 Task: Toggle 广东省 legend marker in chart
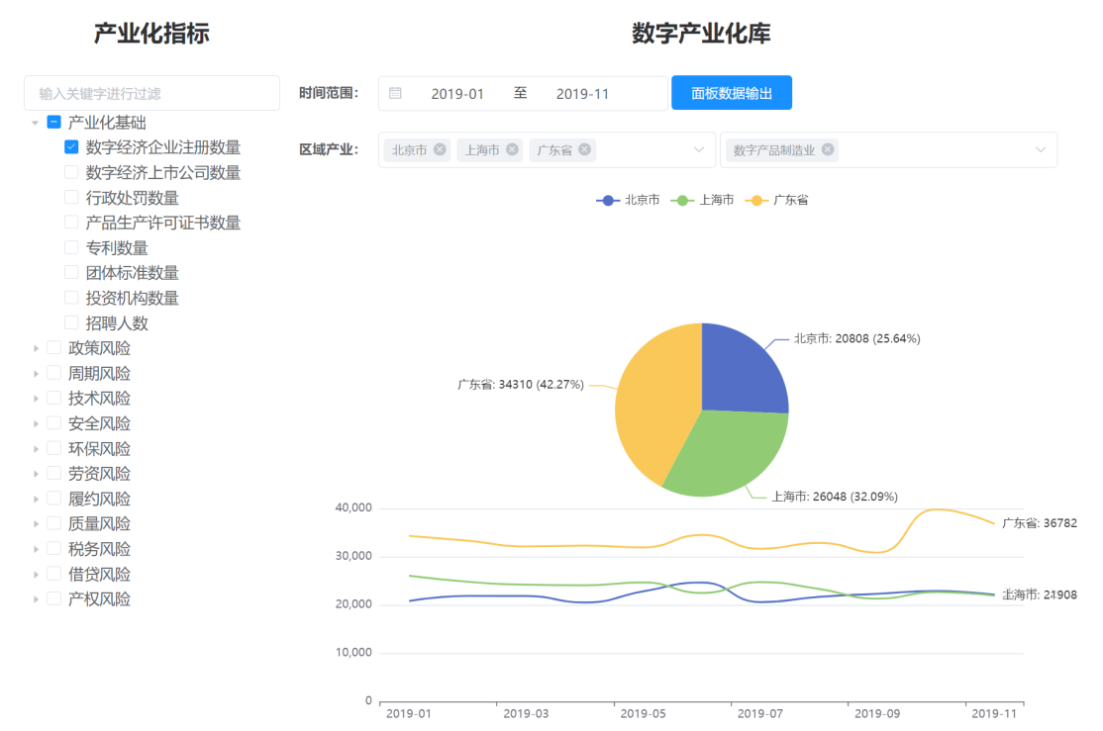756,200
